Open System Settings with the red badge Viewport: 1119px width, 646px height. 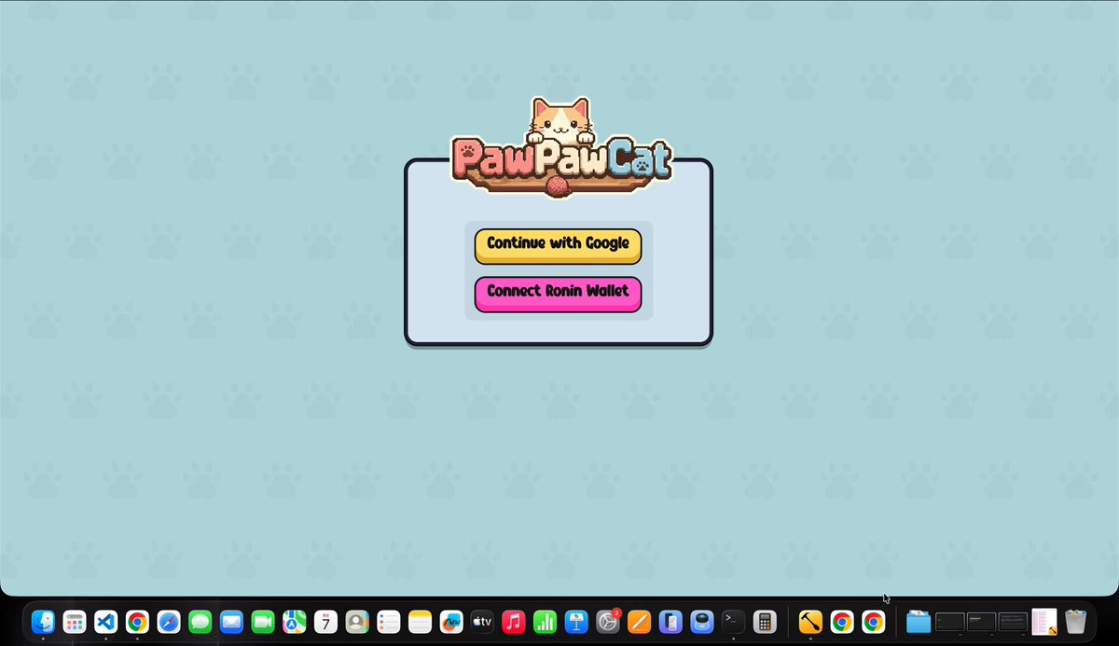[x=608, y=622]
